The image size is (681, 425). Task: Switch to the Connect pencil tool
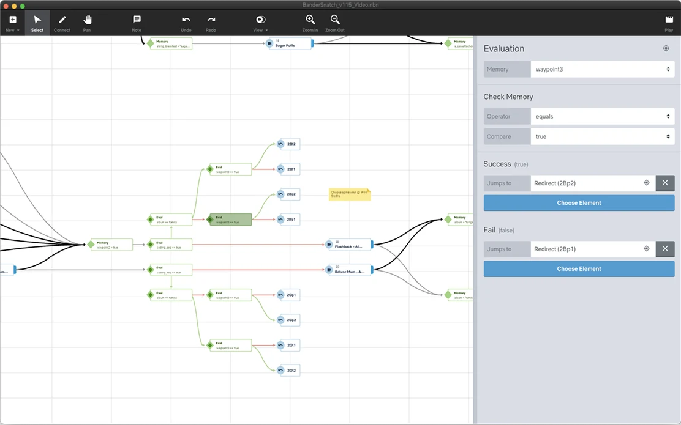click(x=62, y=23)
